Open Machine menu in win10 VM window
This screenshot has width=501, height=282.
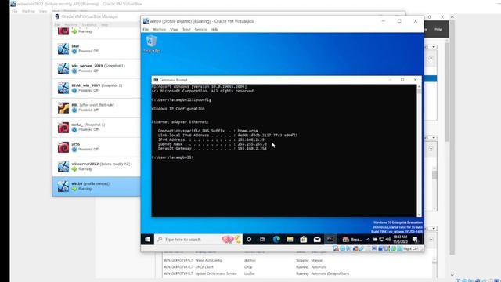(159, 30)
